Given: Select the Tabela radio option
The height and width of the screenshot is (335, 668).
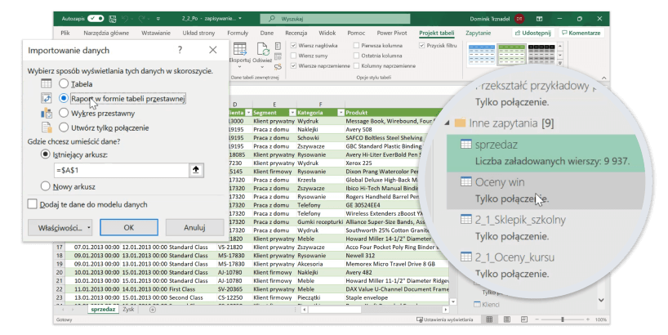Looking at the screenshot, I should (x=64, y=83).
